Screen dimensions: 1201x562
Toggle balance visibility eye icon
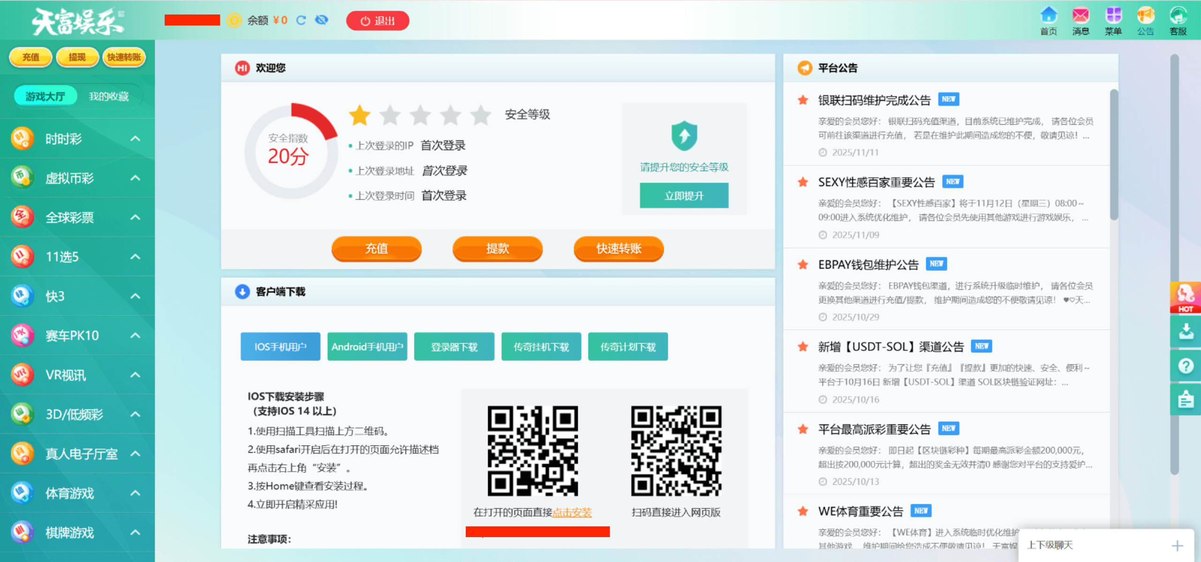tap(322, 20)
